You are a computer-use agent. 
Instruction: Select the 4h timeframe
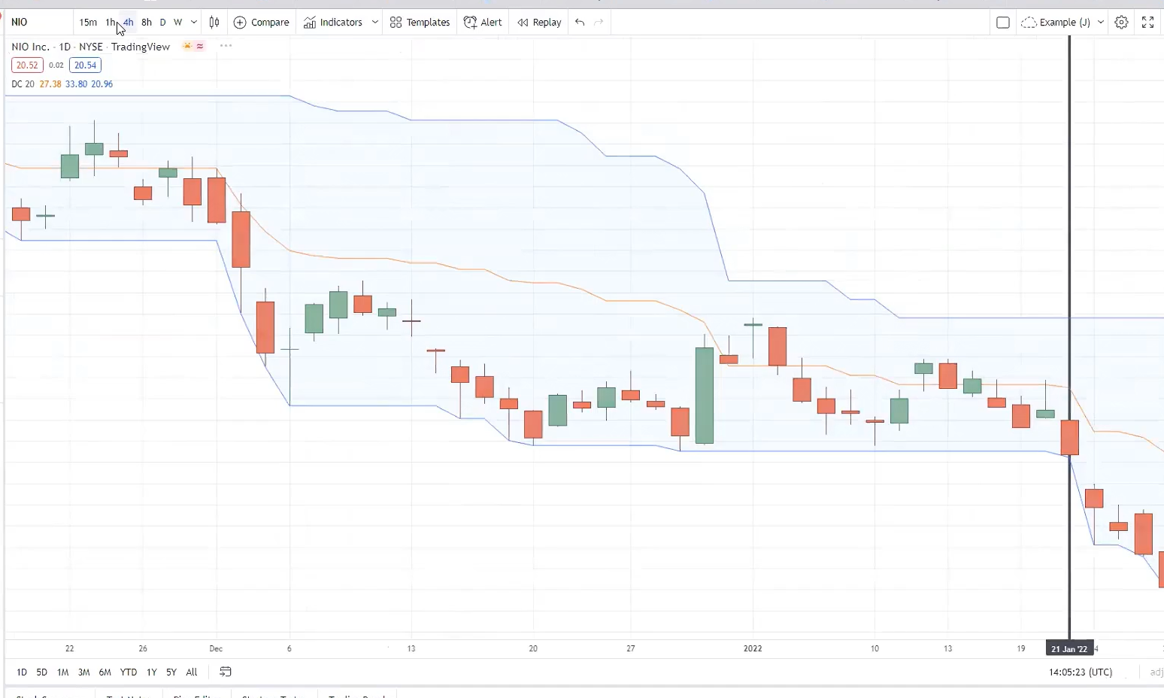(x=129, y=23)
